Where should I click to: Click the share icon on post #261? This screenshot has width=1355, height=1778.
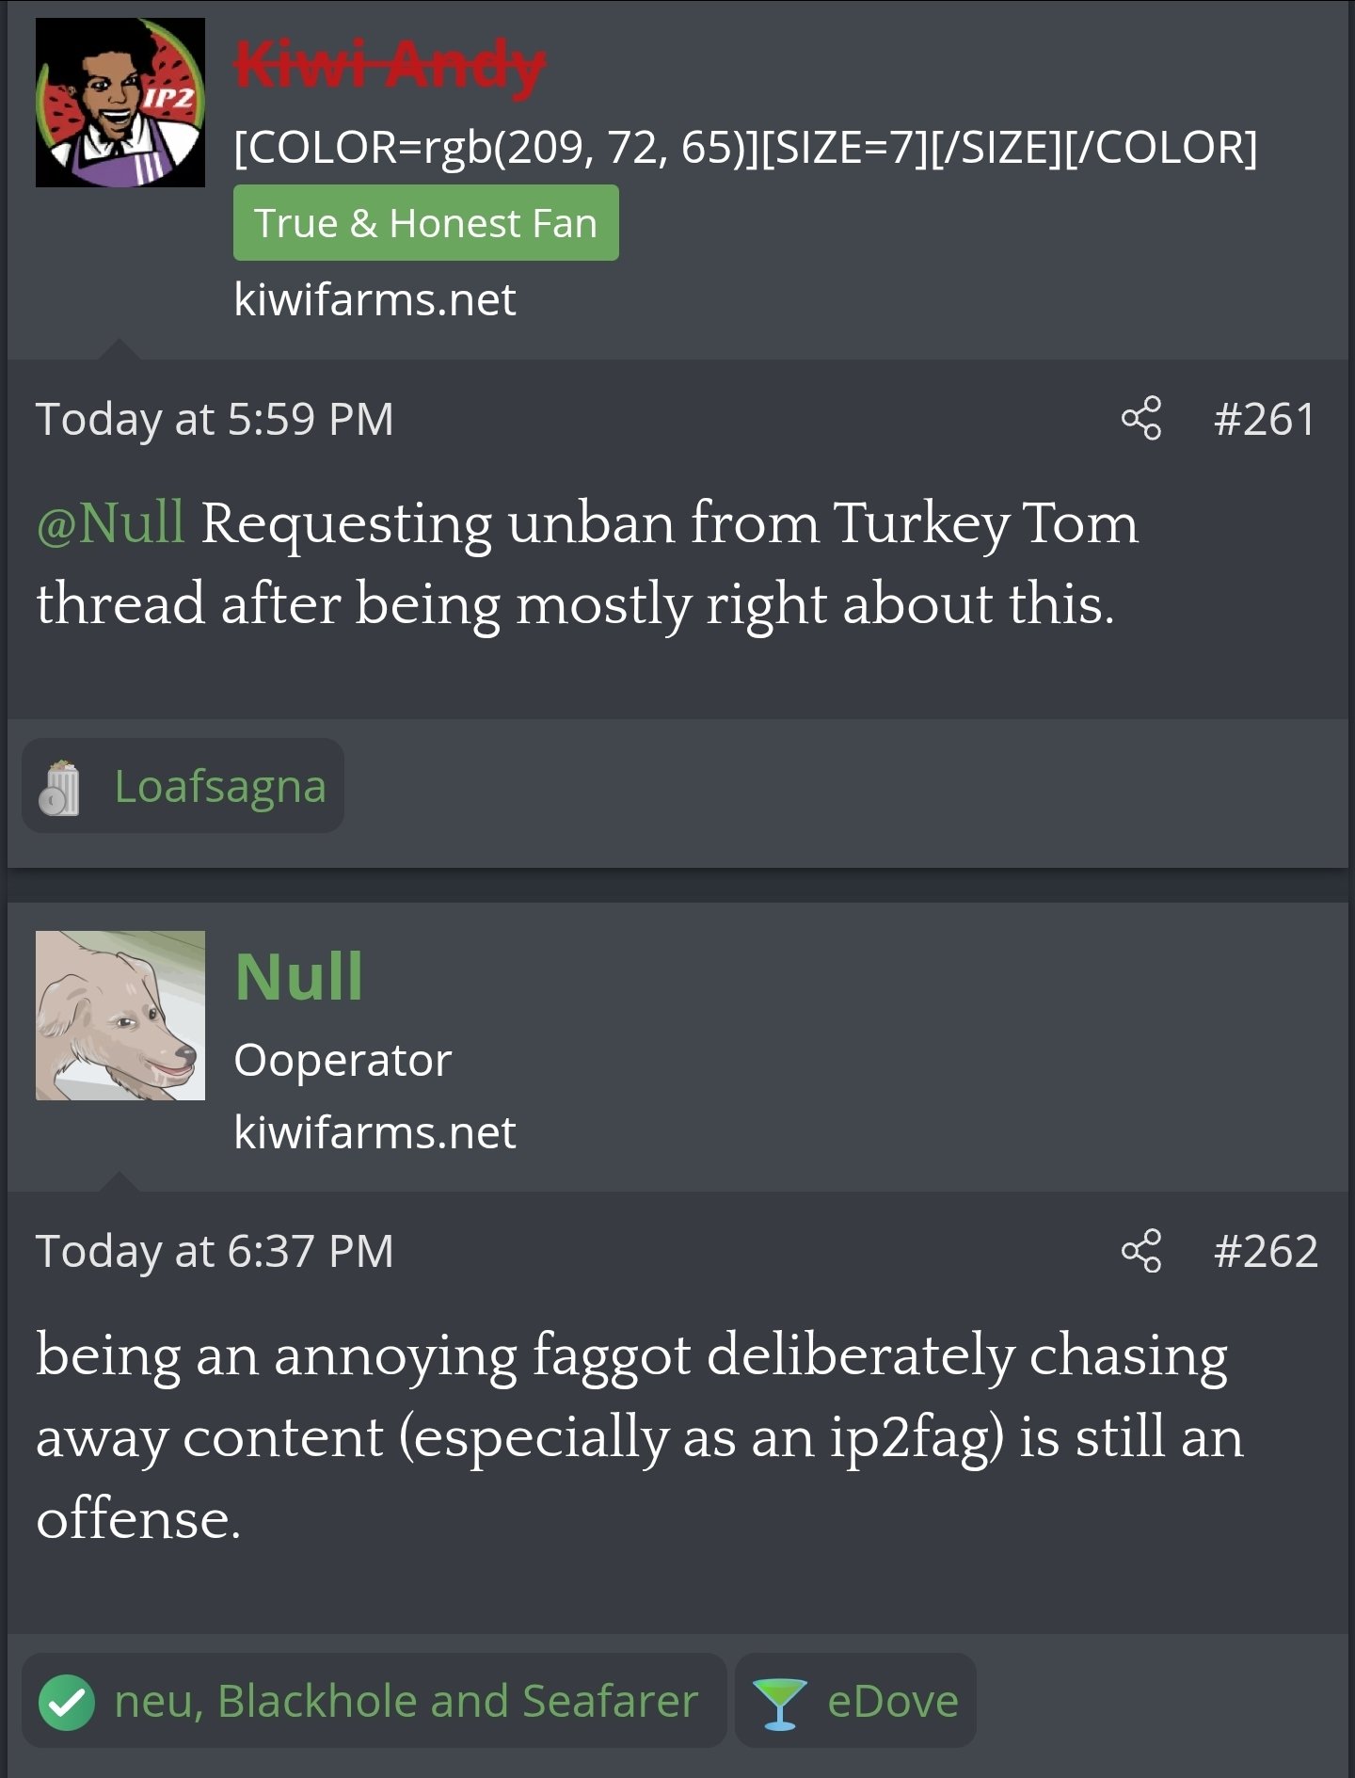point(1140,419)
